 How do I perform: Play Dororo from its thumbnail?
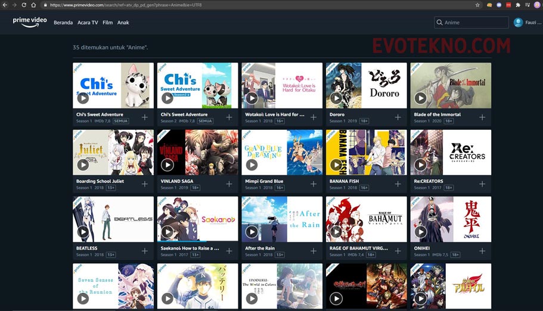click(336, 98)
